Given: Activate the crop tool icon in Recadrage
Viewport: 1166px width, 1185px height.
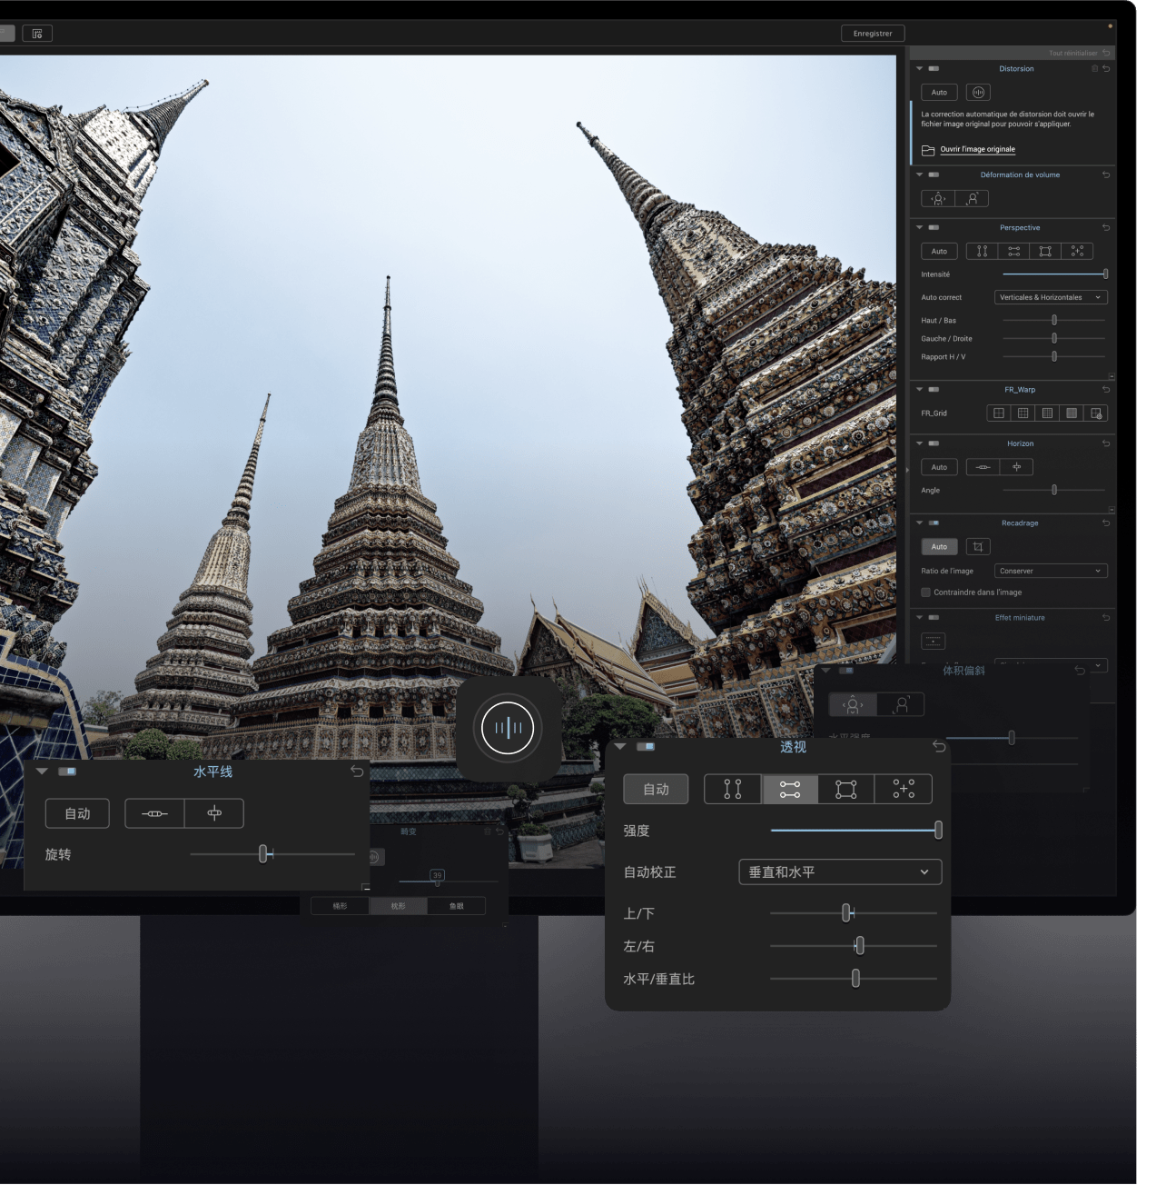Looking at the screenshot, I should click(978, 547).
